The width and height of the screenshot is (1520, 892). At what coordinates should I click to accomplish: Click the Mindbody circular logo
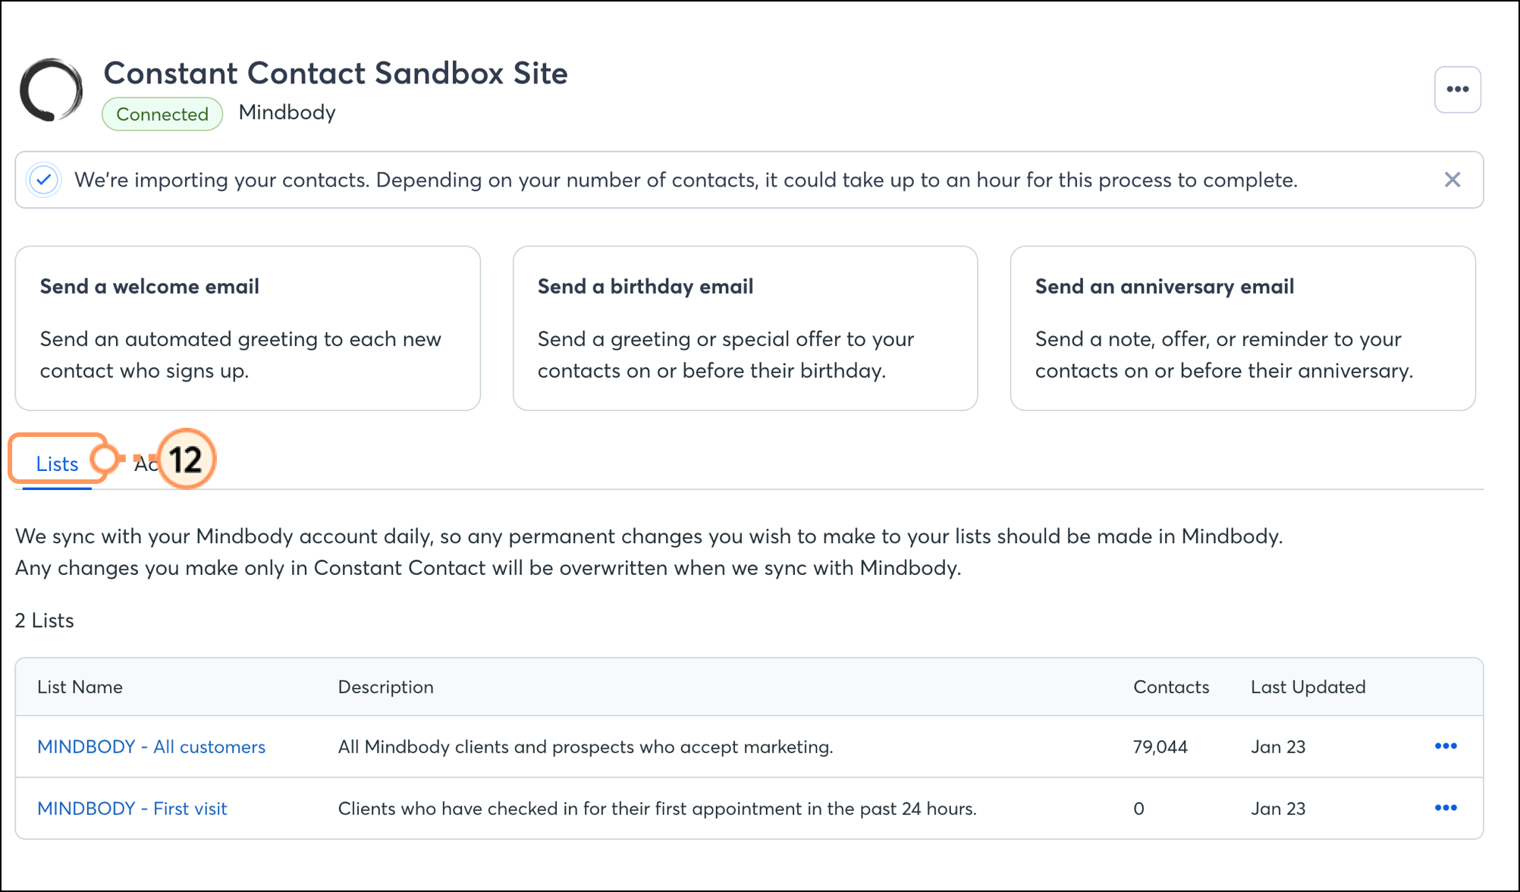pos(51,90)
